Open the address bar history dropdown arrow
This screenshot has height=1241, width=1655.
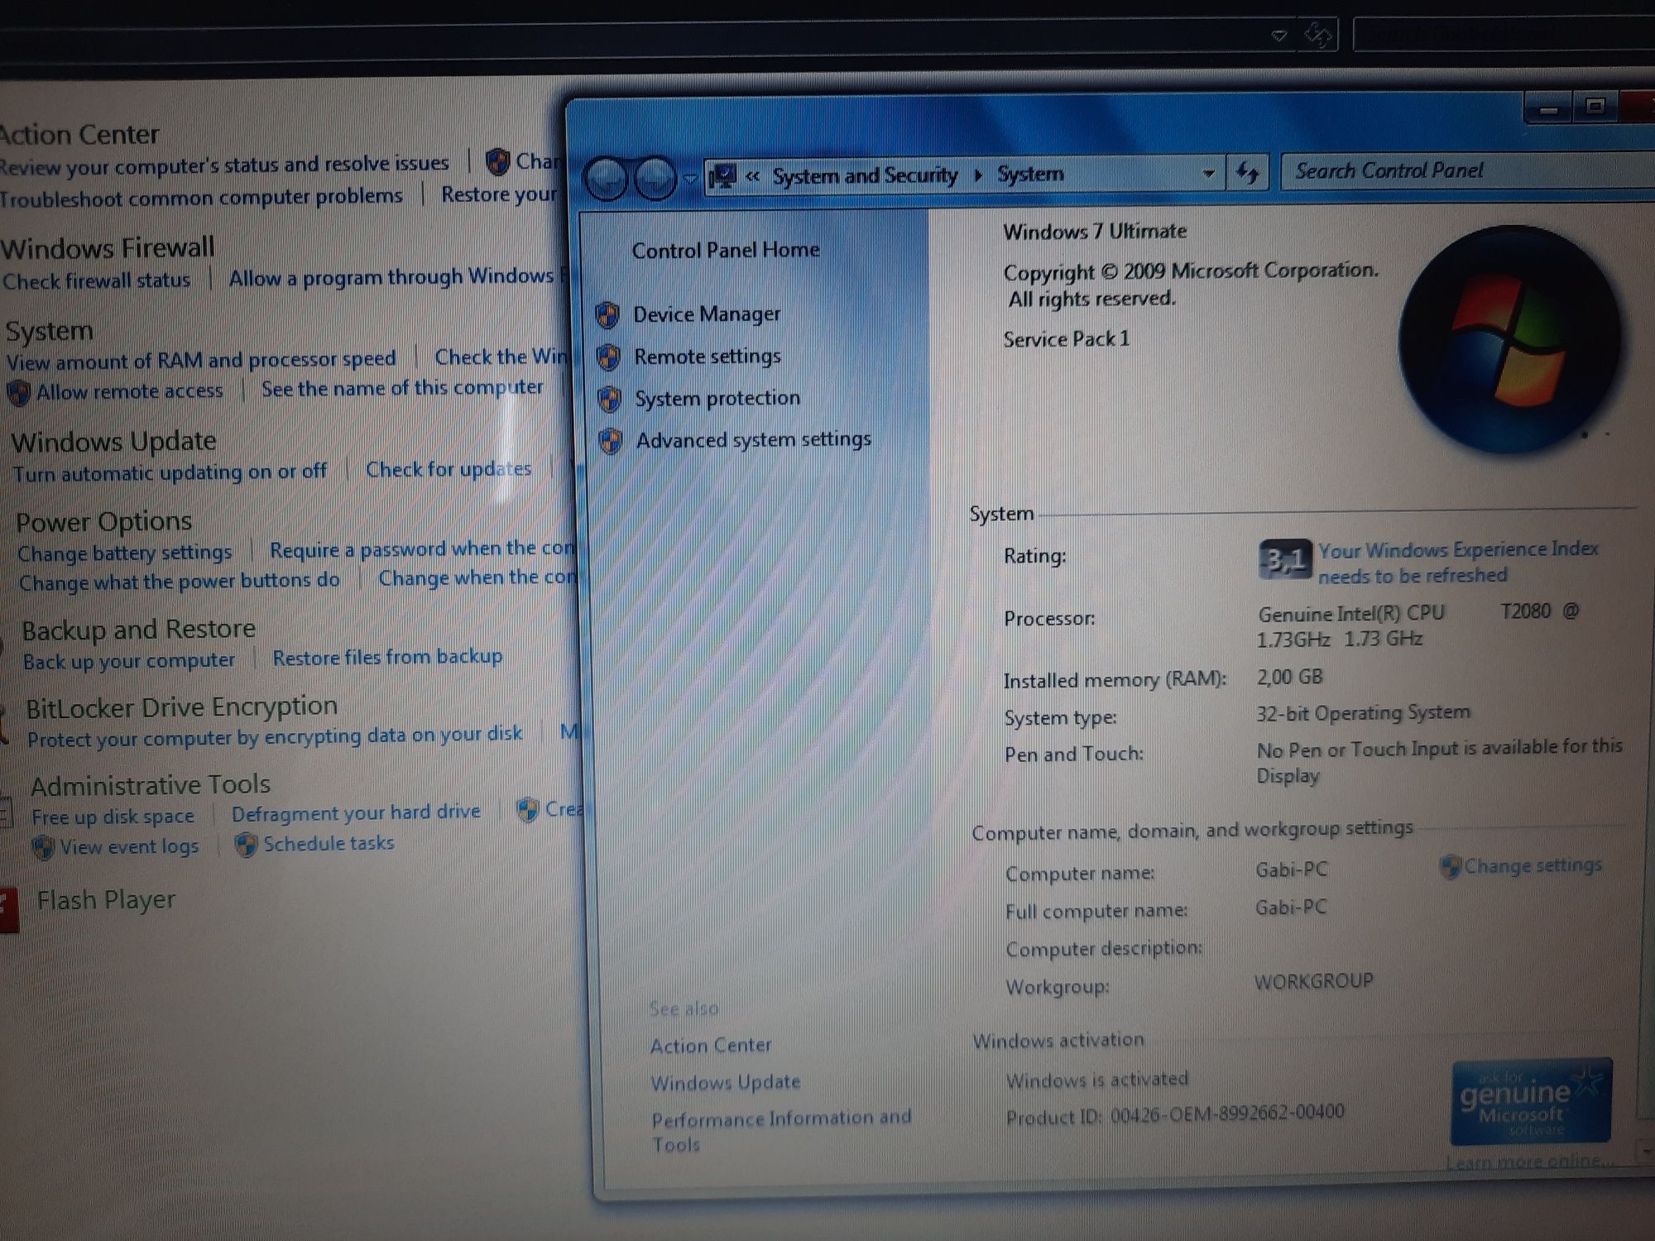[x=1208, y=174]
